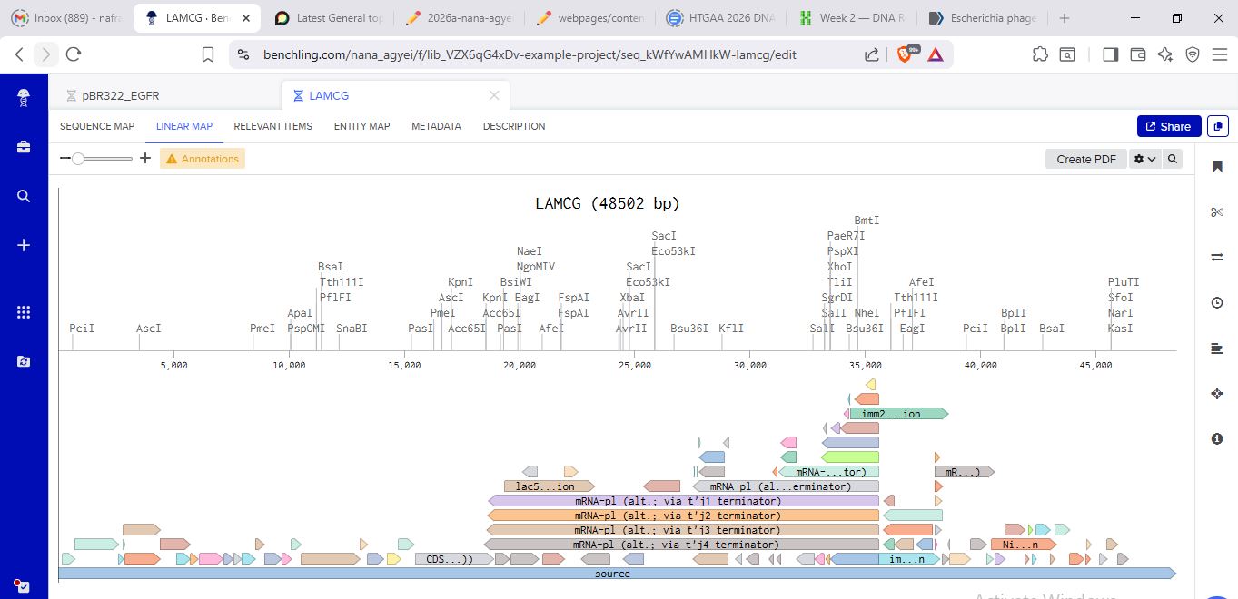The height and width of the screenshot is (599, 1238).
Task: Open the alignments panel icon
Action: 1217,257
